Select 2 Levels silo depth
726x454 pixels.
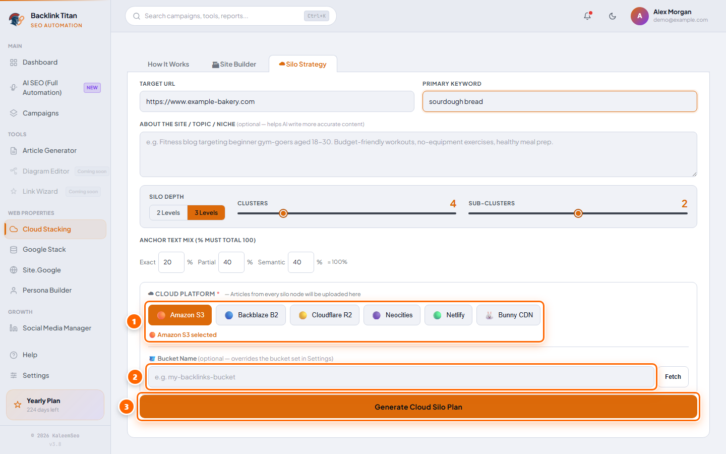tap(168, 213)
